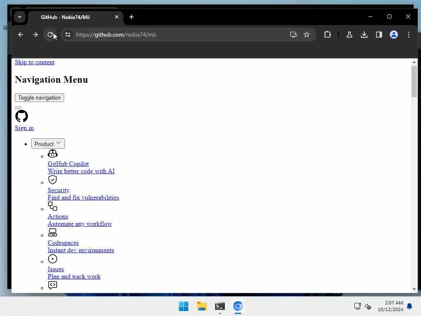Open the Windows Start menu
421x316 pixels.
tap(184, 306)
